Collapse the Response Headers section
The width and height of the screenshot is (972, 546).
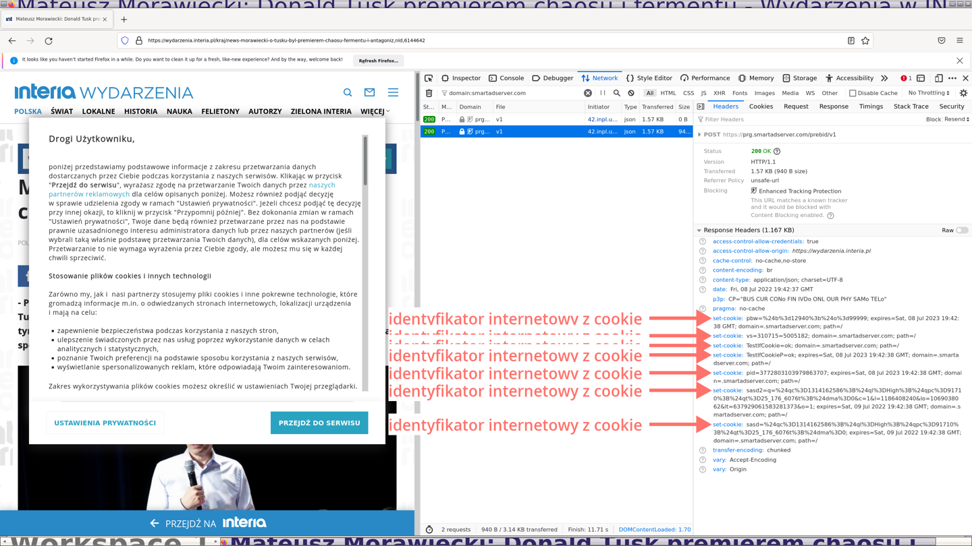(x=699, y=230)
